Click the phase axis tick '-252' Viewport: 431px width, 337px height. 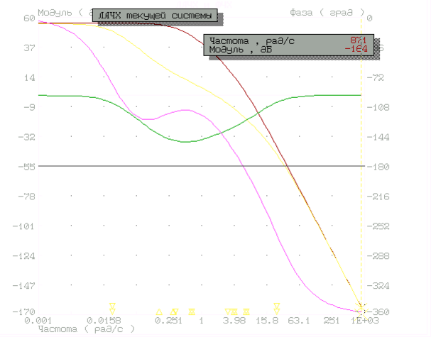378,226
